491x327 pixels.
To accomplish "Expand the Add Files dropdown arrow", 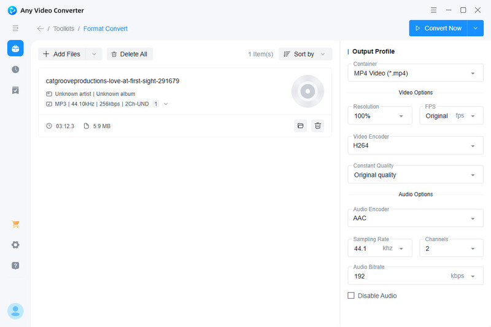I will pos(94,54).
